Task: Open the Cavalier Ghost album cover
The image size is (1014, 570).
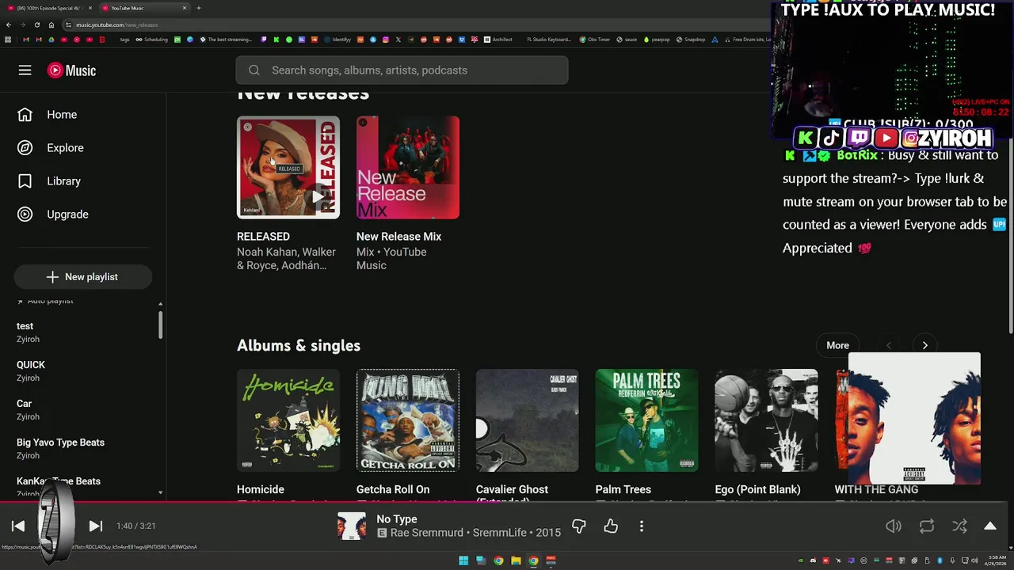Action: 528,420
